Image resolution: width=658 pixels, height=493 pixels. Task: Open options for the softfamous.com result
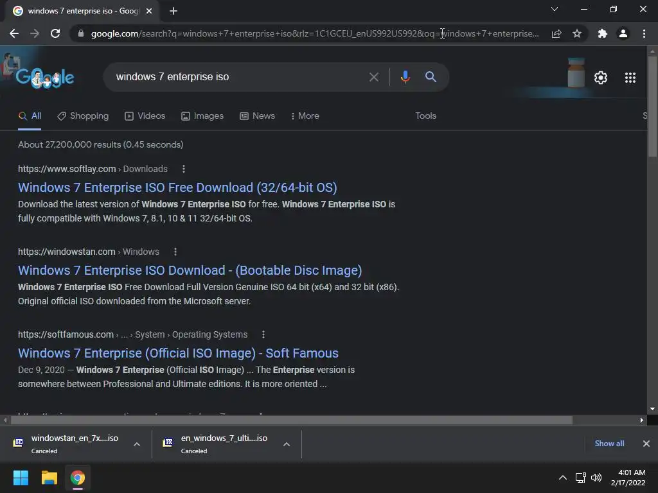(x=263, y=334)
